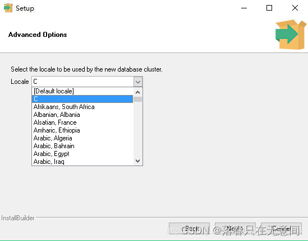308x241 pixels.
Task: Click the Locale field showing C
Action: [x=82, y=82]
